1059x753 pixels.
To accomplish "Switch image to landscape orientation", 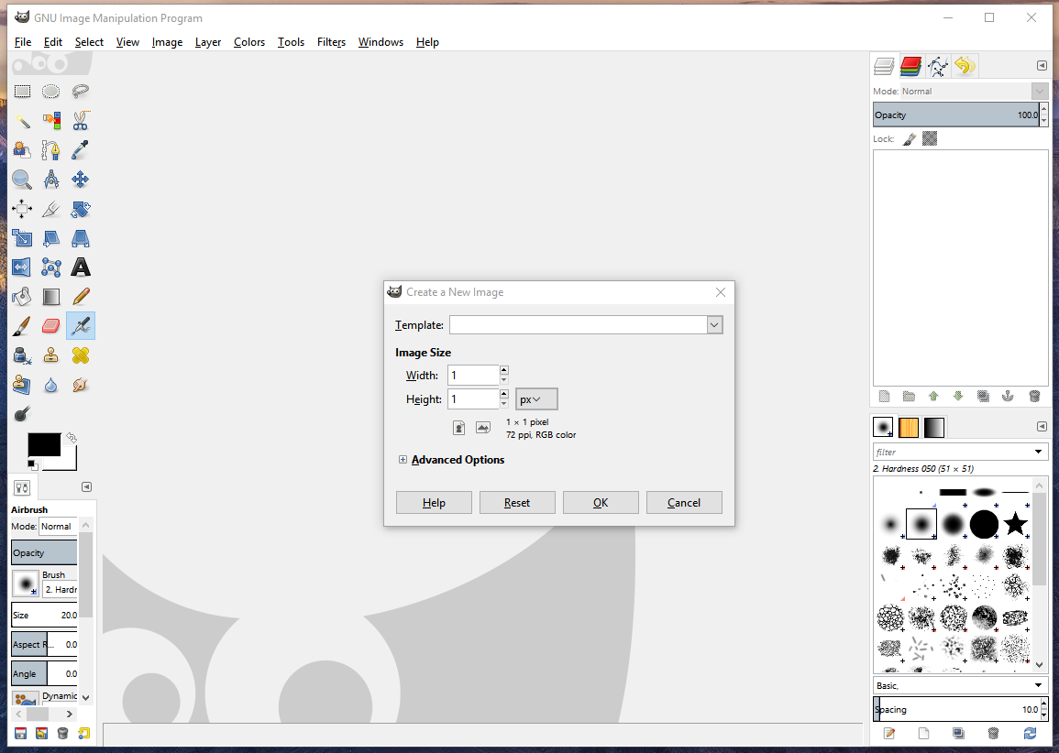I will [x=483, y=428].
